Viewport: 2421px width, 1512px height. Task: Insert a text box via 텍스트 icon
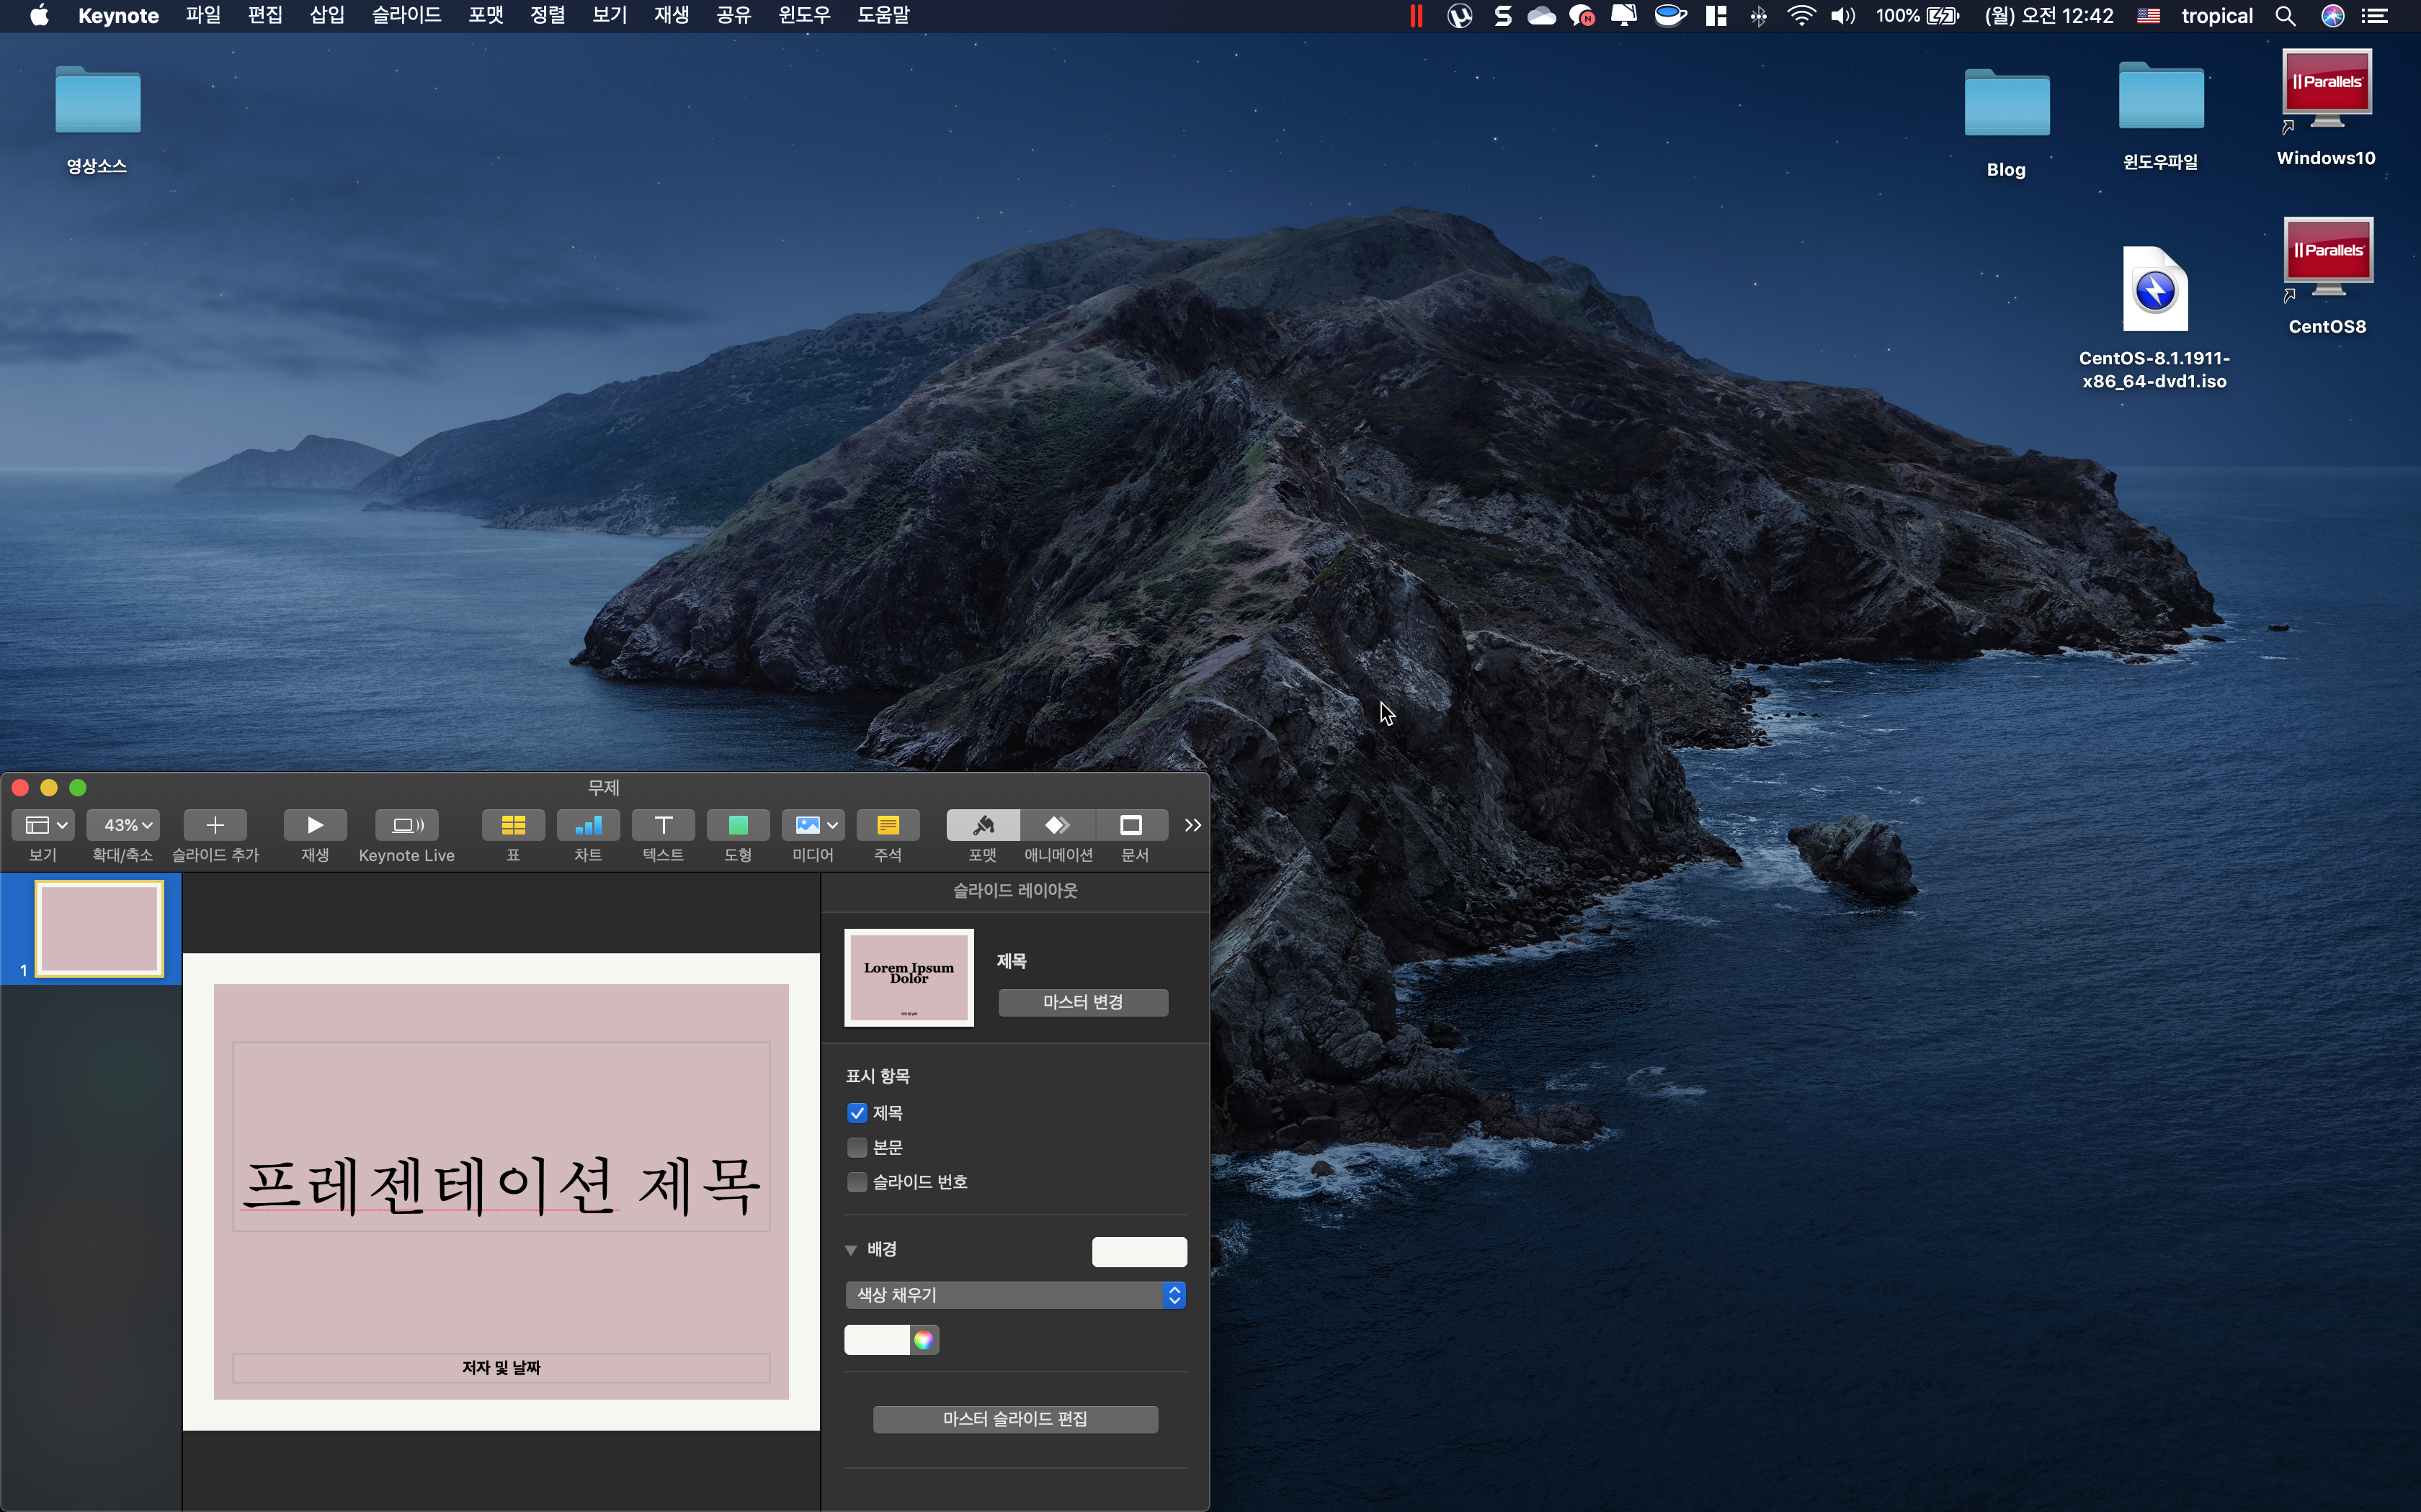[662, 825]
